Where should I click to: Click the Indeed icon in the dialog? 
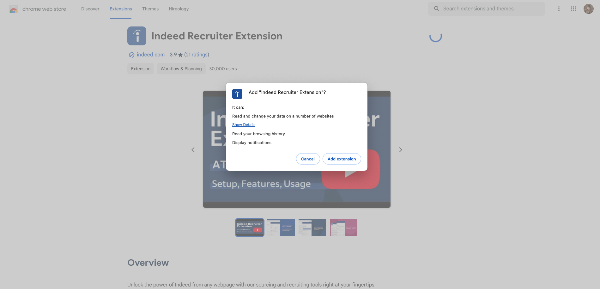pyautogui.click(x=237, y=94)
